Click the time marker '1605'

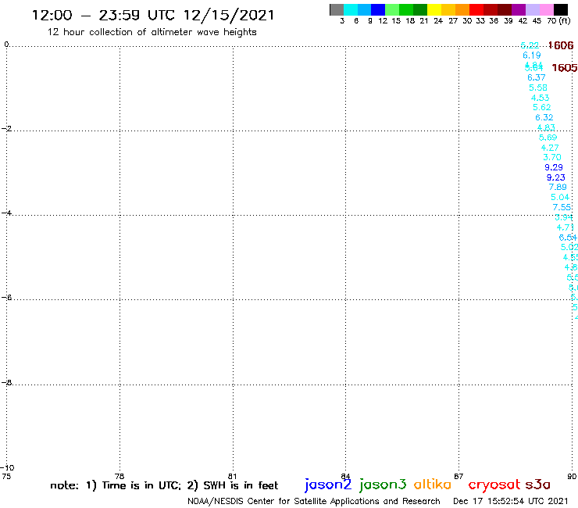[565, 67]
